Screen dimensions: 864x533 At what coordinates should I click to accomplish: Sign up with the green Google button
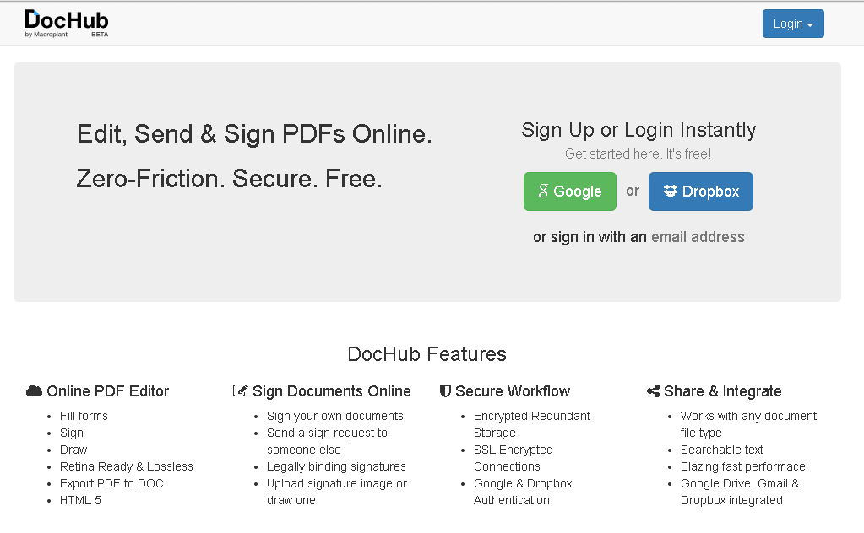click(570, 191)
